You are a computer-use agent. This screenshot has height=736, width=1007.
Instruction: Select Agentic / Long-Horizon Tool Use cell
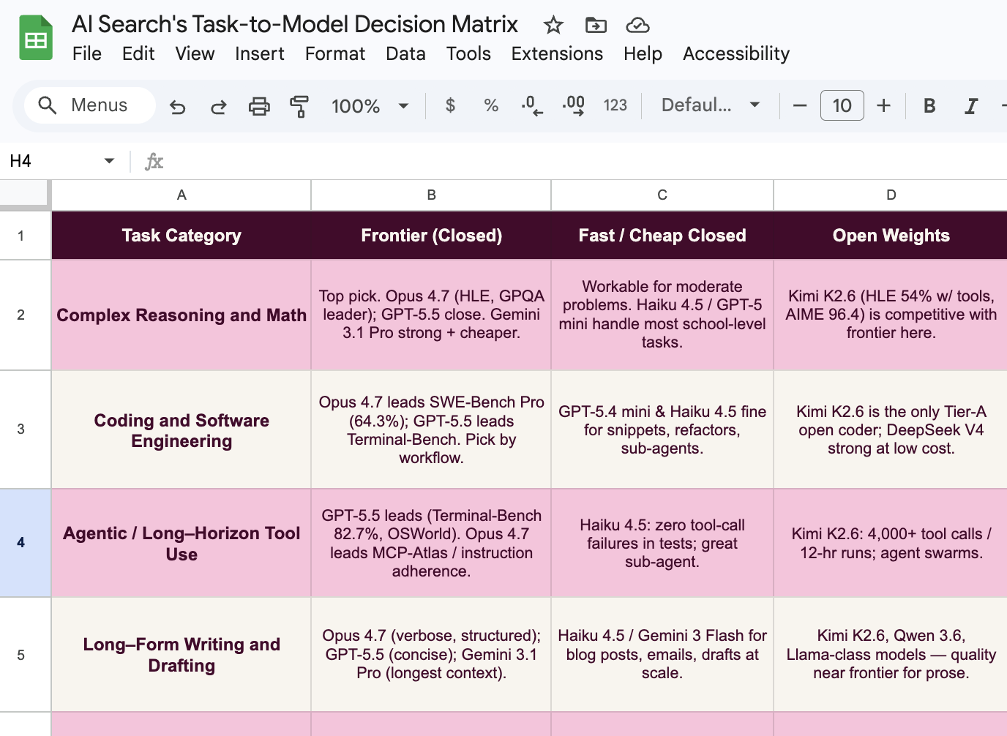click(x=181, y=543)
